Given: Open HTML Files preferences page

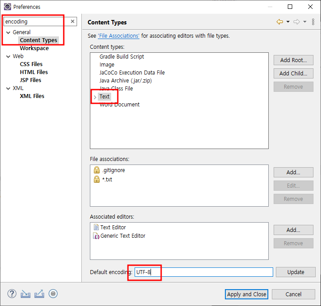Looking at the screenshot, I should 34,72.
